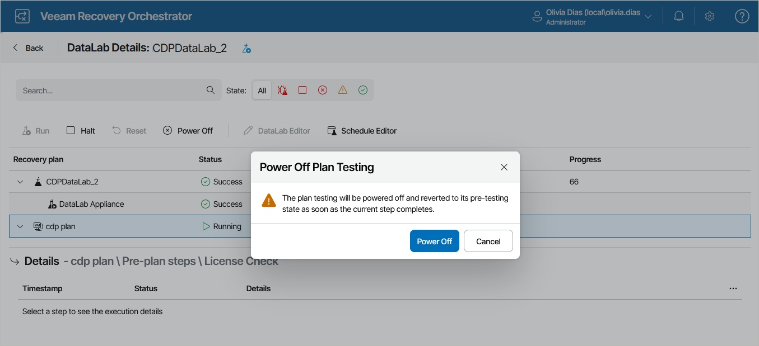Collapse the cdp plan tree row
The image size is (759, 346).
pyautogui.click(x=20, y=226)
